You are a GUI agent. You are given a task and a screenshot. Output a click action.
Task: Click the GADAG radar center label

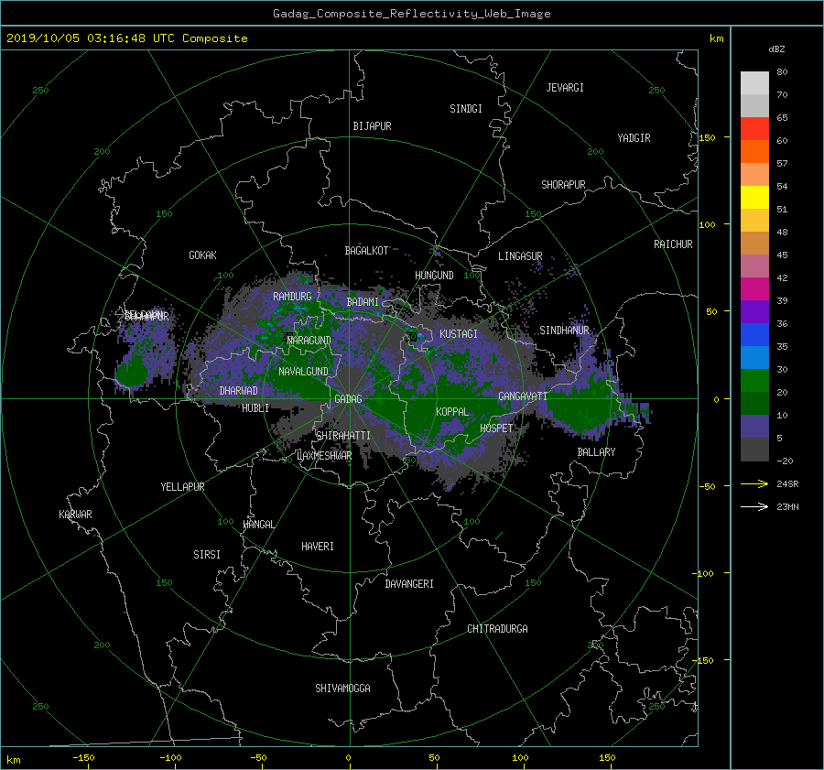point(349,399)
